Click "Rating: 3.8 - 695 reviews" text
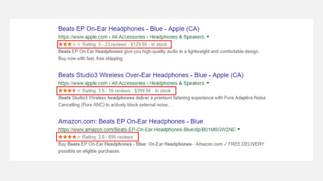 107,137
